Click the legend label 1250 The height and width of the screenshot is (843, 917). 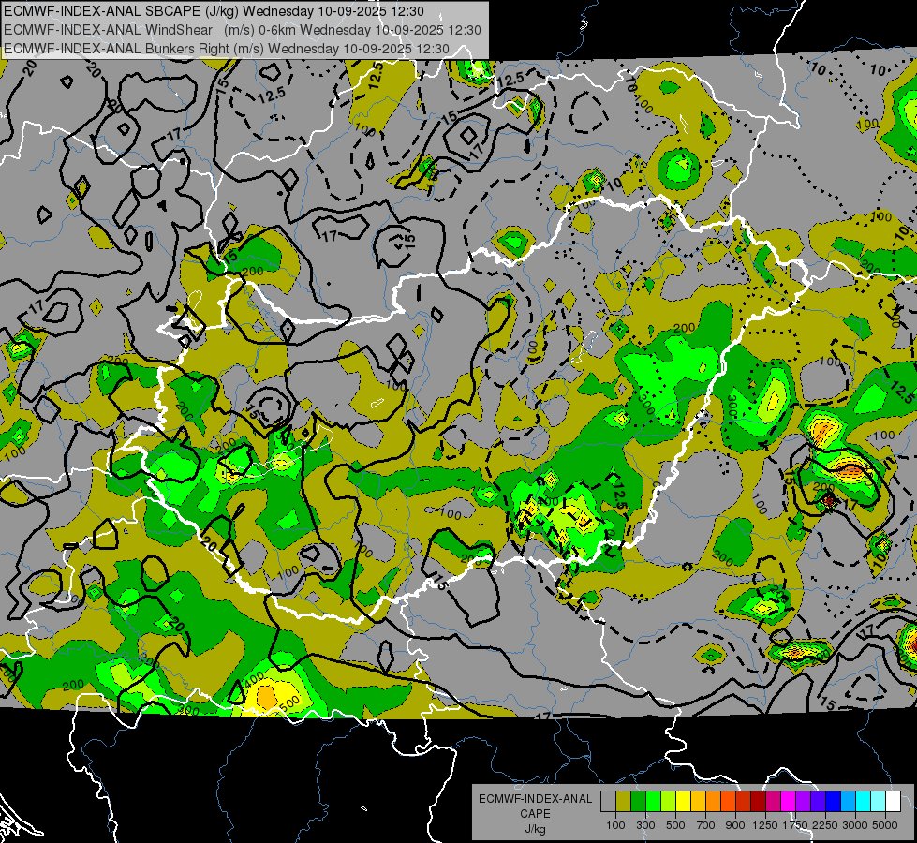765,825
